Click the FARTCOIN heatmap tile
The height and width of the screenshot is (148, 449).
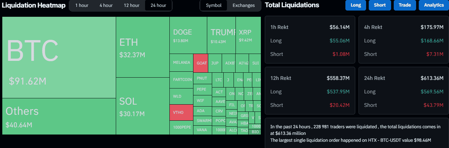click(x=181, y=80)
